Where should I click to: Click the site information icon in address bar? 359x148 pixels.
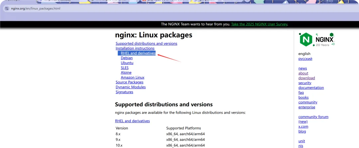coord(7,8)
